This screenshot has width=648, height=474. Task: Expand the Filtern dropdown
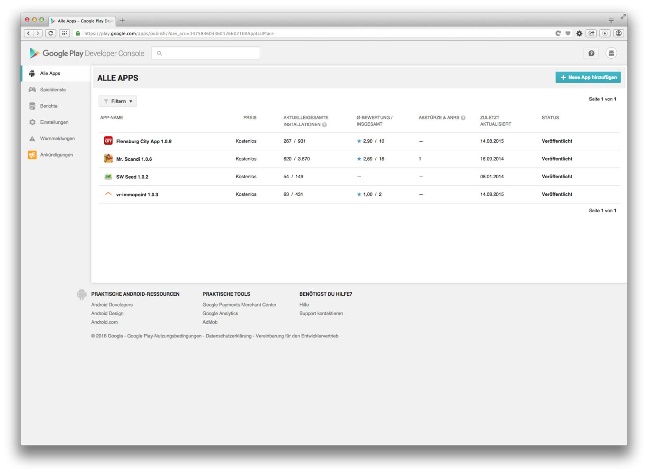click(118, 101)
